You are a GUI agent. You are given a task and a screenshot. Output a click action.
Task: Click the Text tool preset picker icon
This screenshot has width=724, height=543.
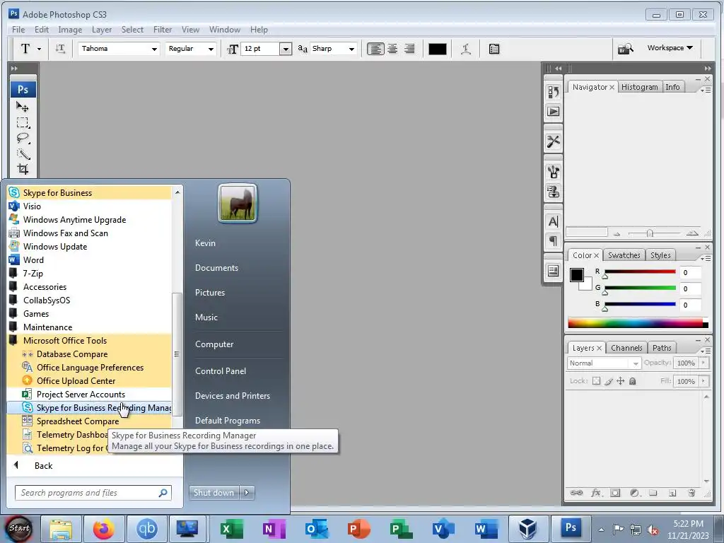(x=30, y=49)
